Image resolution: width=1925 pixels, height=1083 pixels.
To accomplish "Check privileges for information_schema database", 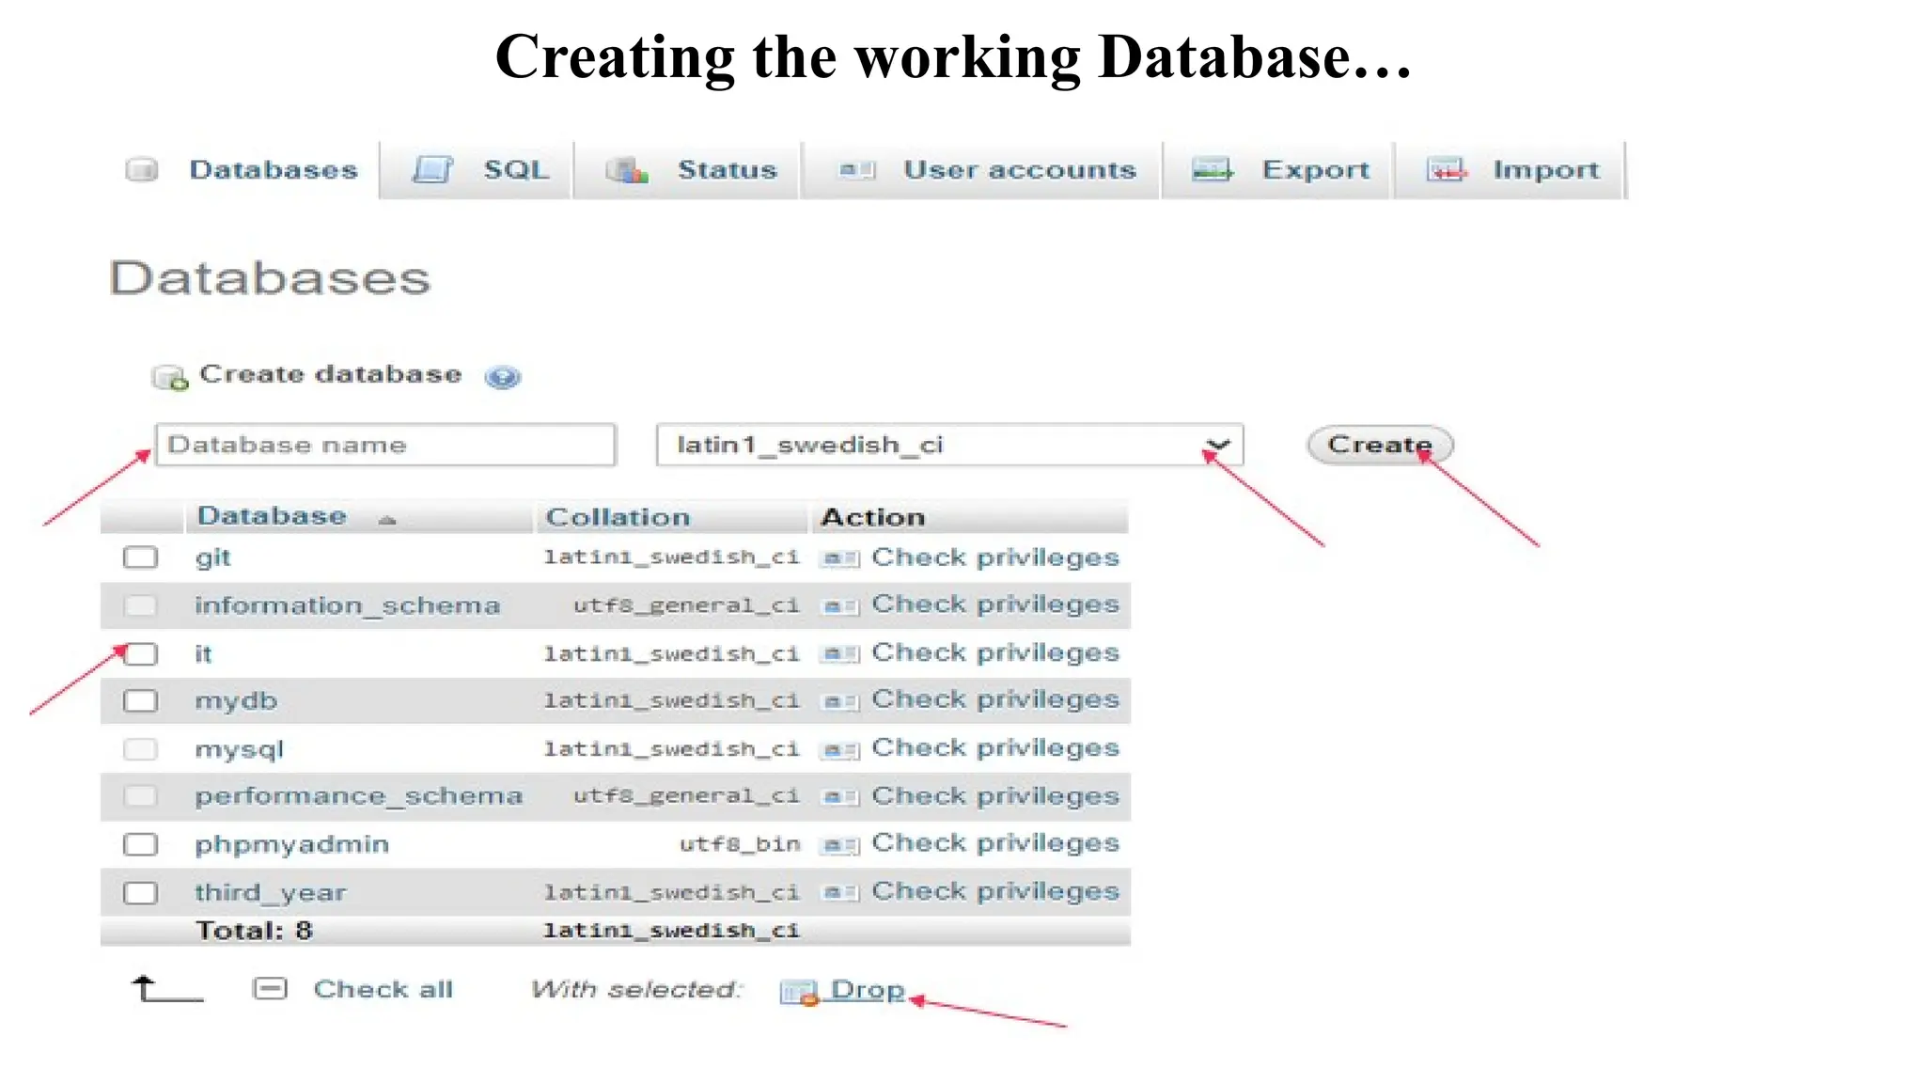I will coord(995,604).
